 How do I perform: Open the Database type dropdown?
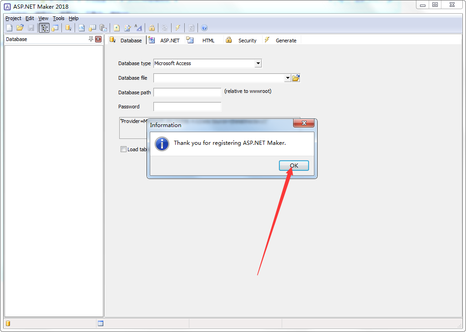(x=258, y=63)
